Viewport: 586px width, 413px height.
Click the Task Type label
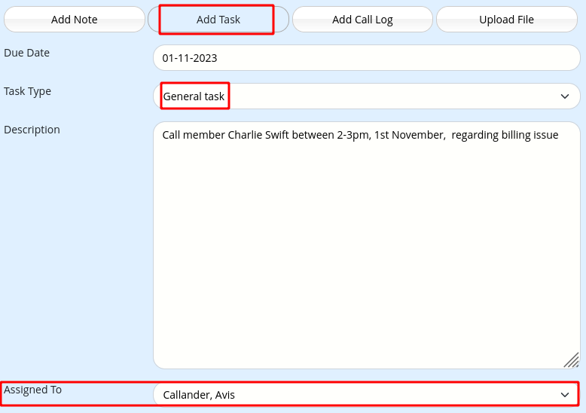pos(28,91)
